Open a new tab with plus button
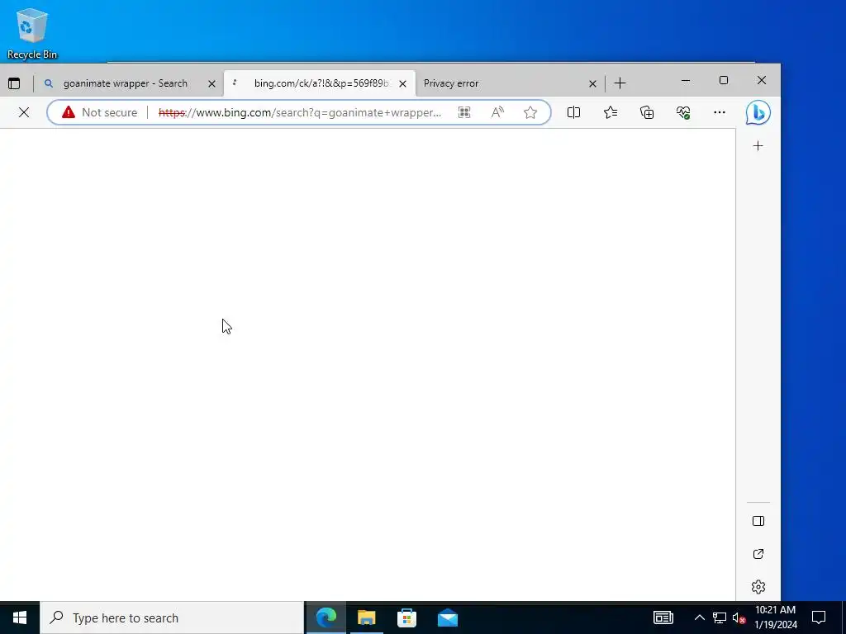 [620, 83]
